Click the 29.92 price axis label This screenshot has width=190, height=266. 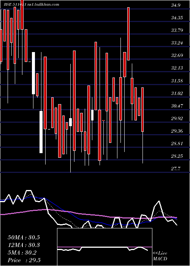(x=178, y=119)
